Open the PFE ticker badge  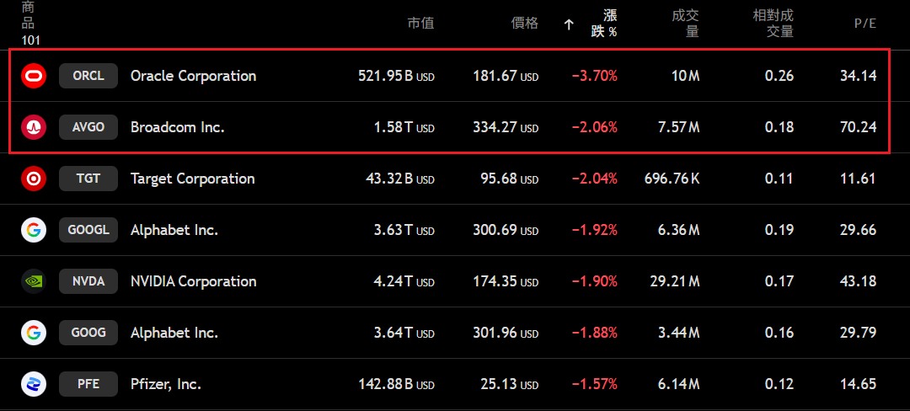(x=88, y=384)
